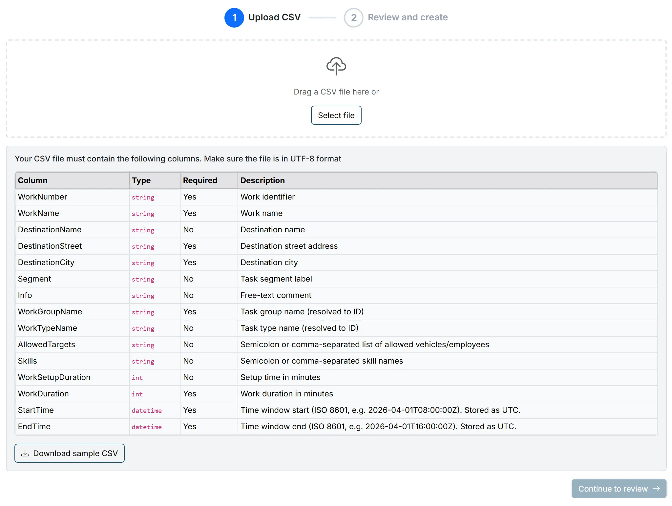The image size is (672, 506).
Task: Click 'Destination city' description text
Action: [269, 263]
